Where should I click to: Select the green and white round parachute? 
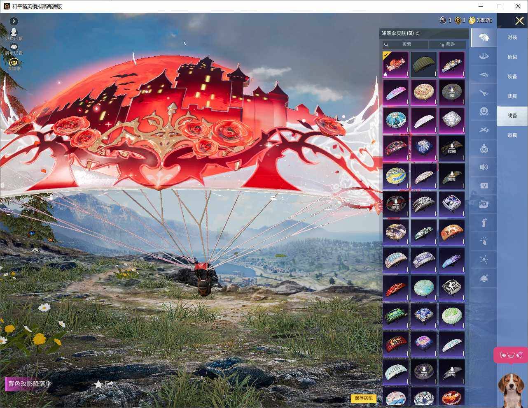coord(451,316)
